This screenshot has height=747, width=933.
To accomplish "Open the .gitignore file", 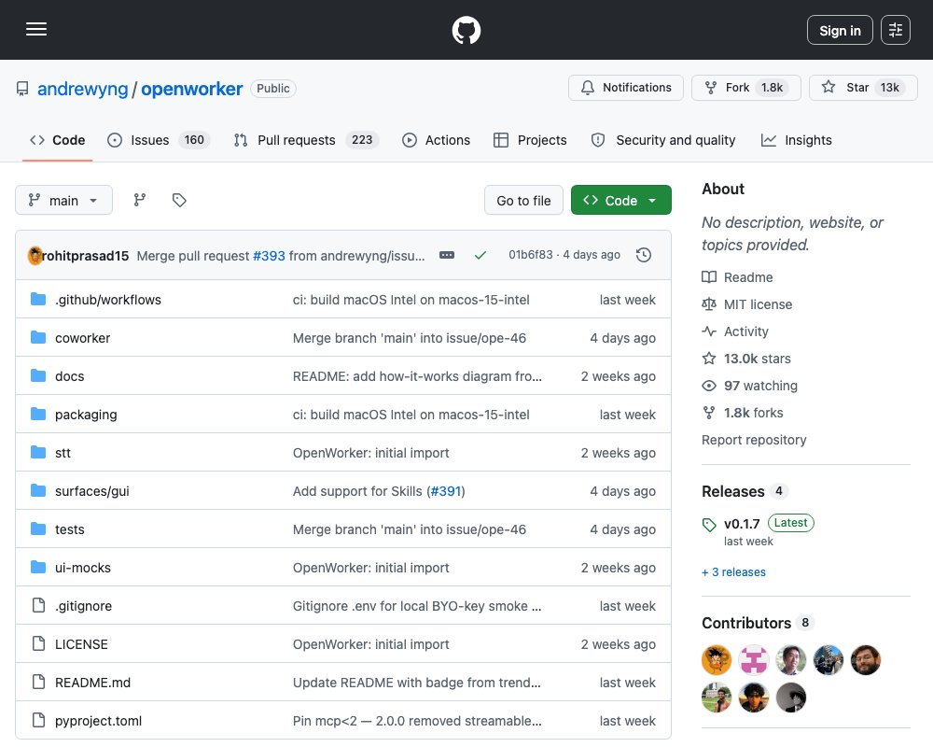I will coord(83,606).
